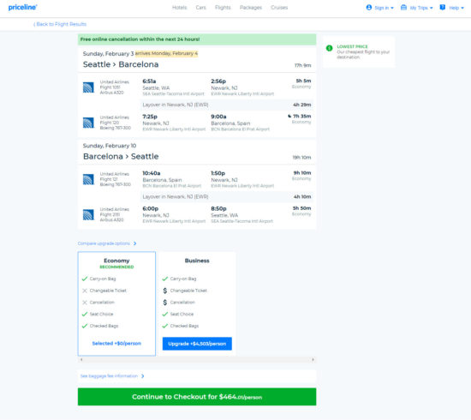Open Compare upgrade options link

click(x=104, y=243)
